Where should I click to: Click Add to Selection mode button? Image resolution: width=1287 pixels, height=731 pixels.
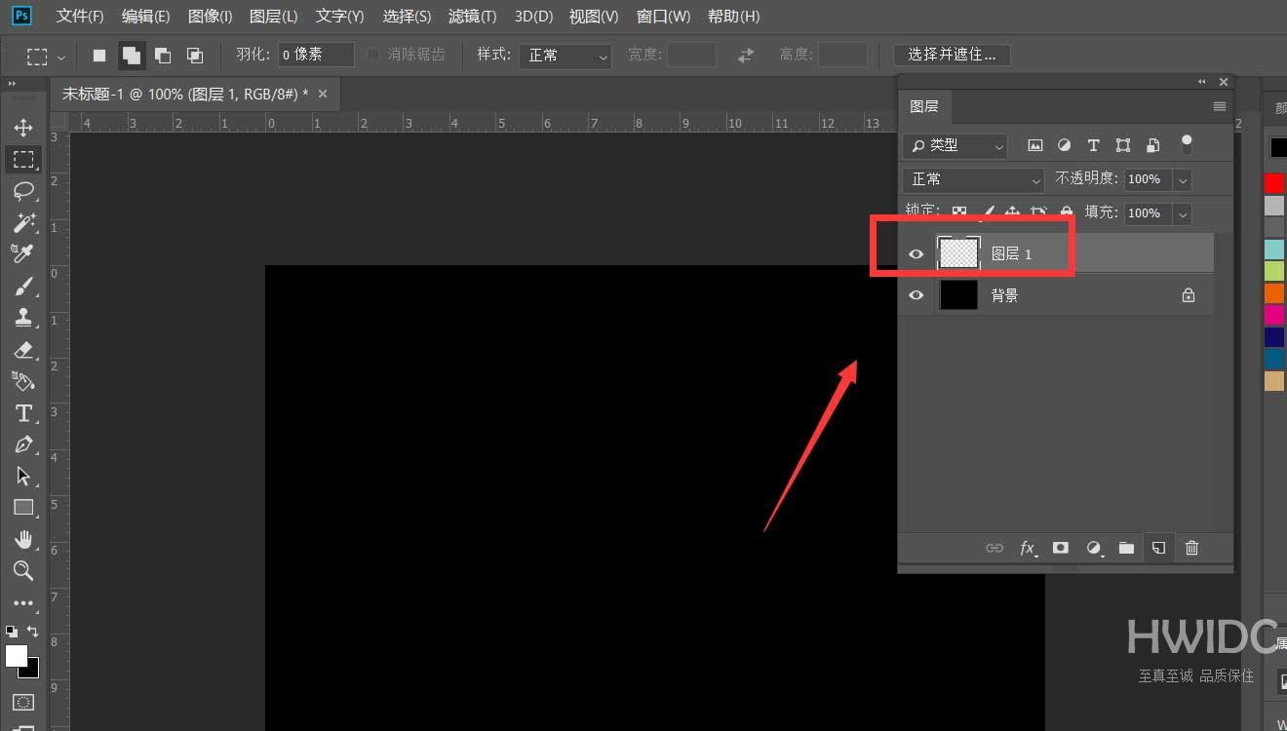[x=131, y=56]
